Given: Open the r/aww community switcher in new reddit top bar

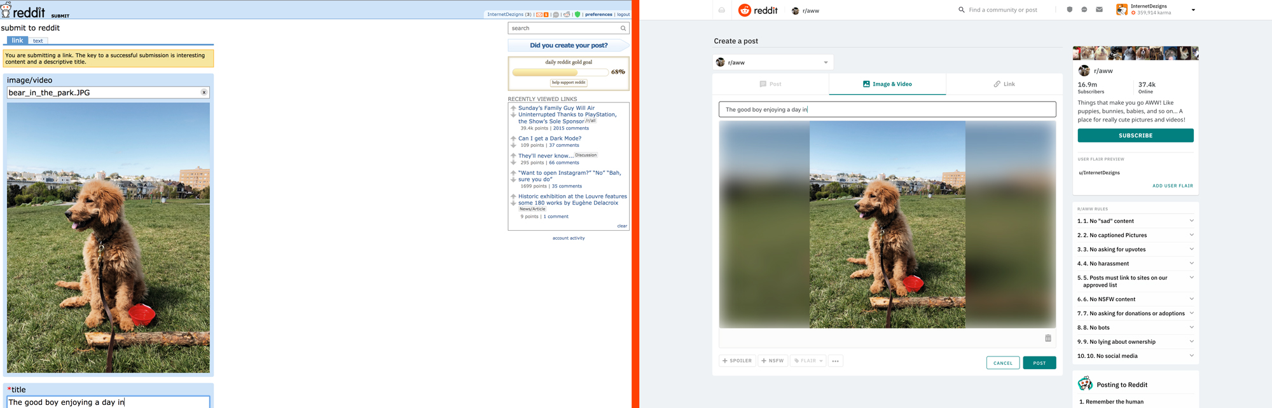Looking at the screenshot, I should (x=805, y=11).
